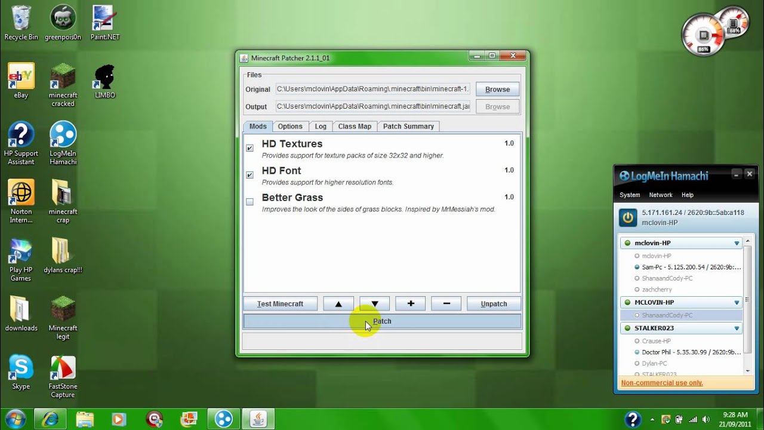Click the Patch button

pos(382,321)
